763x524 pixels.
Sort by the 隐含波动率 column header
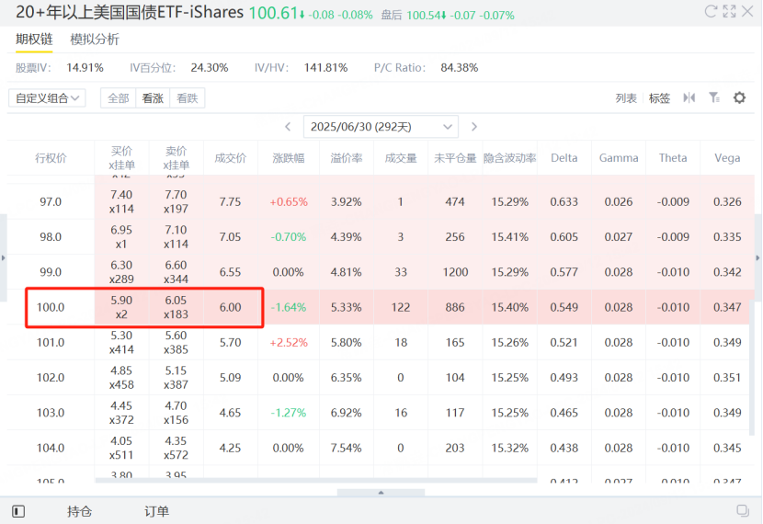[x=510, y=158]
